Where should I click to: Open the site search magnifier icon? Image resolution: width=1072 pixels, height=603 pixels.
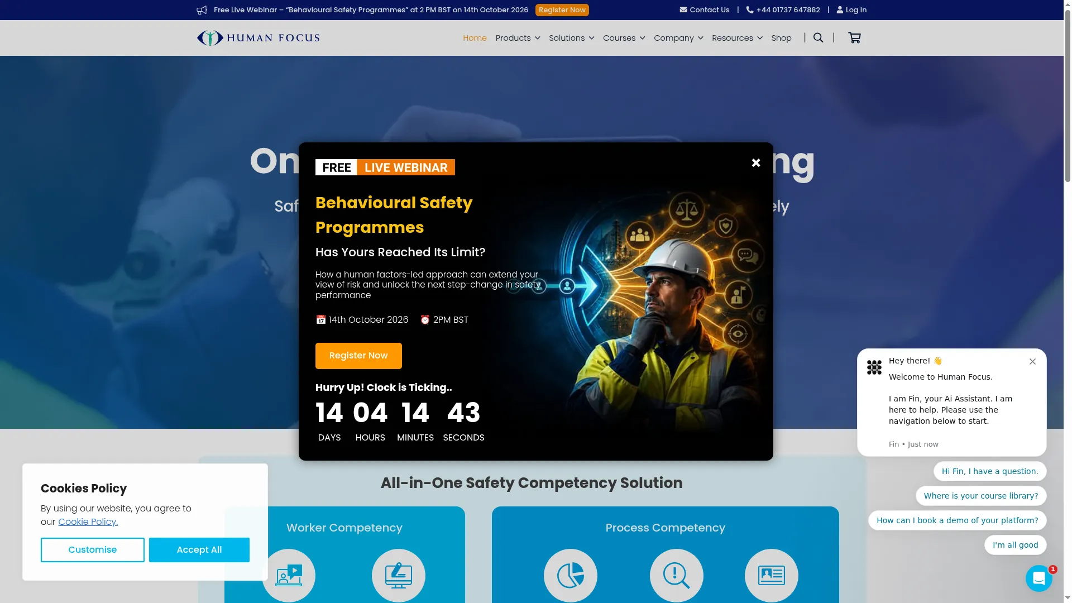coord(818,37)
